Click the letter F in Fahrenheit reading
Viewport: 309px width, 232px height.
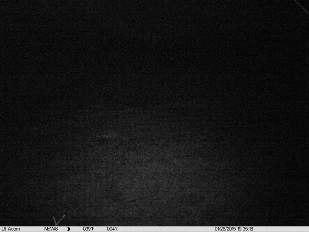(x=93, y=229)
